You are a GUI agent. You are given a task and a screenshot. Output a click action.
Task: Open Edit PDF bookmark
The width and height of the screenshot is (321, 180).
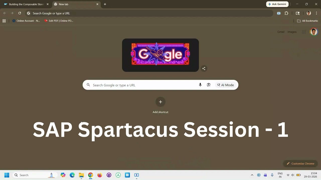(59, 21)
